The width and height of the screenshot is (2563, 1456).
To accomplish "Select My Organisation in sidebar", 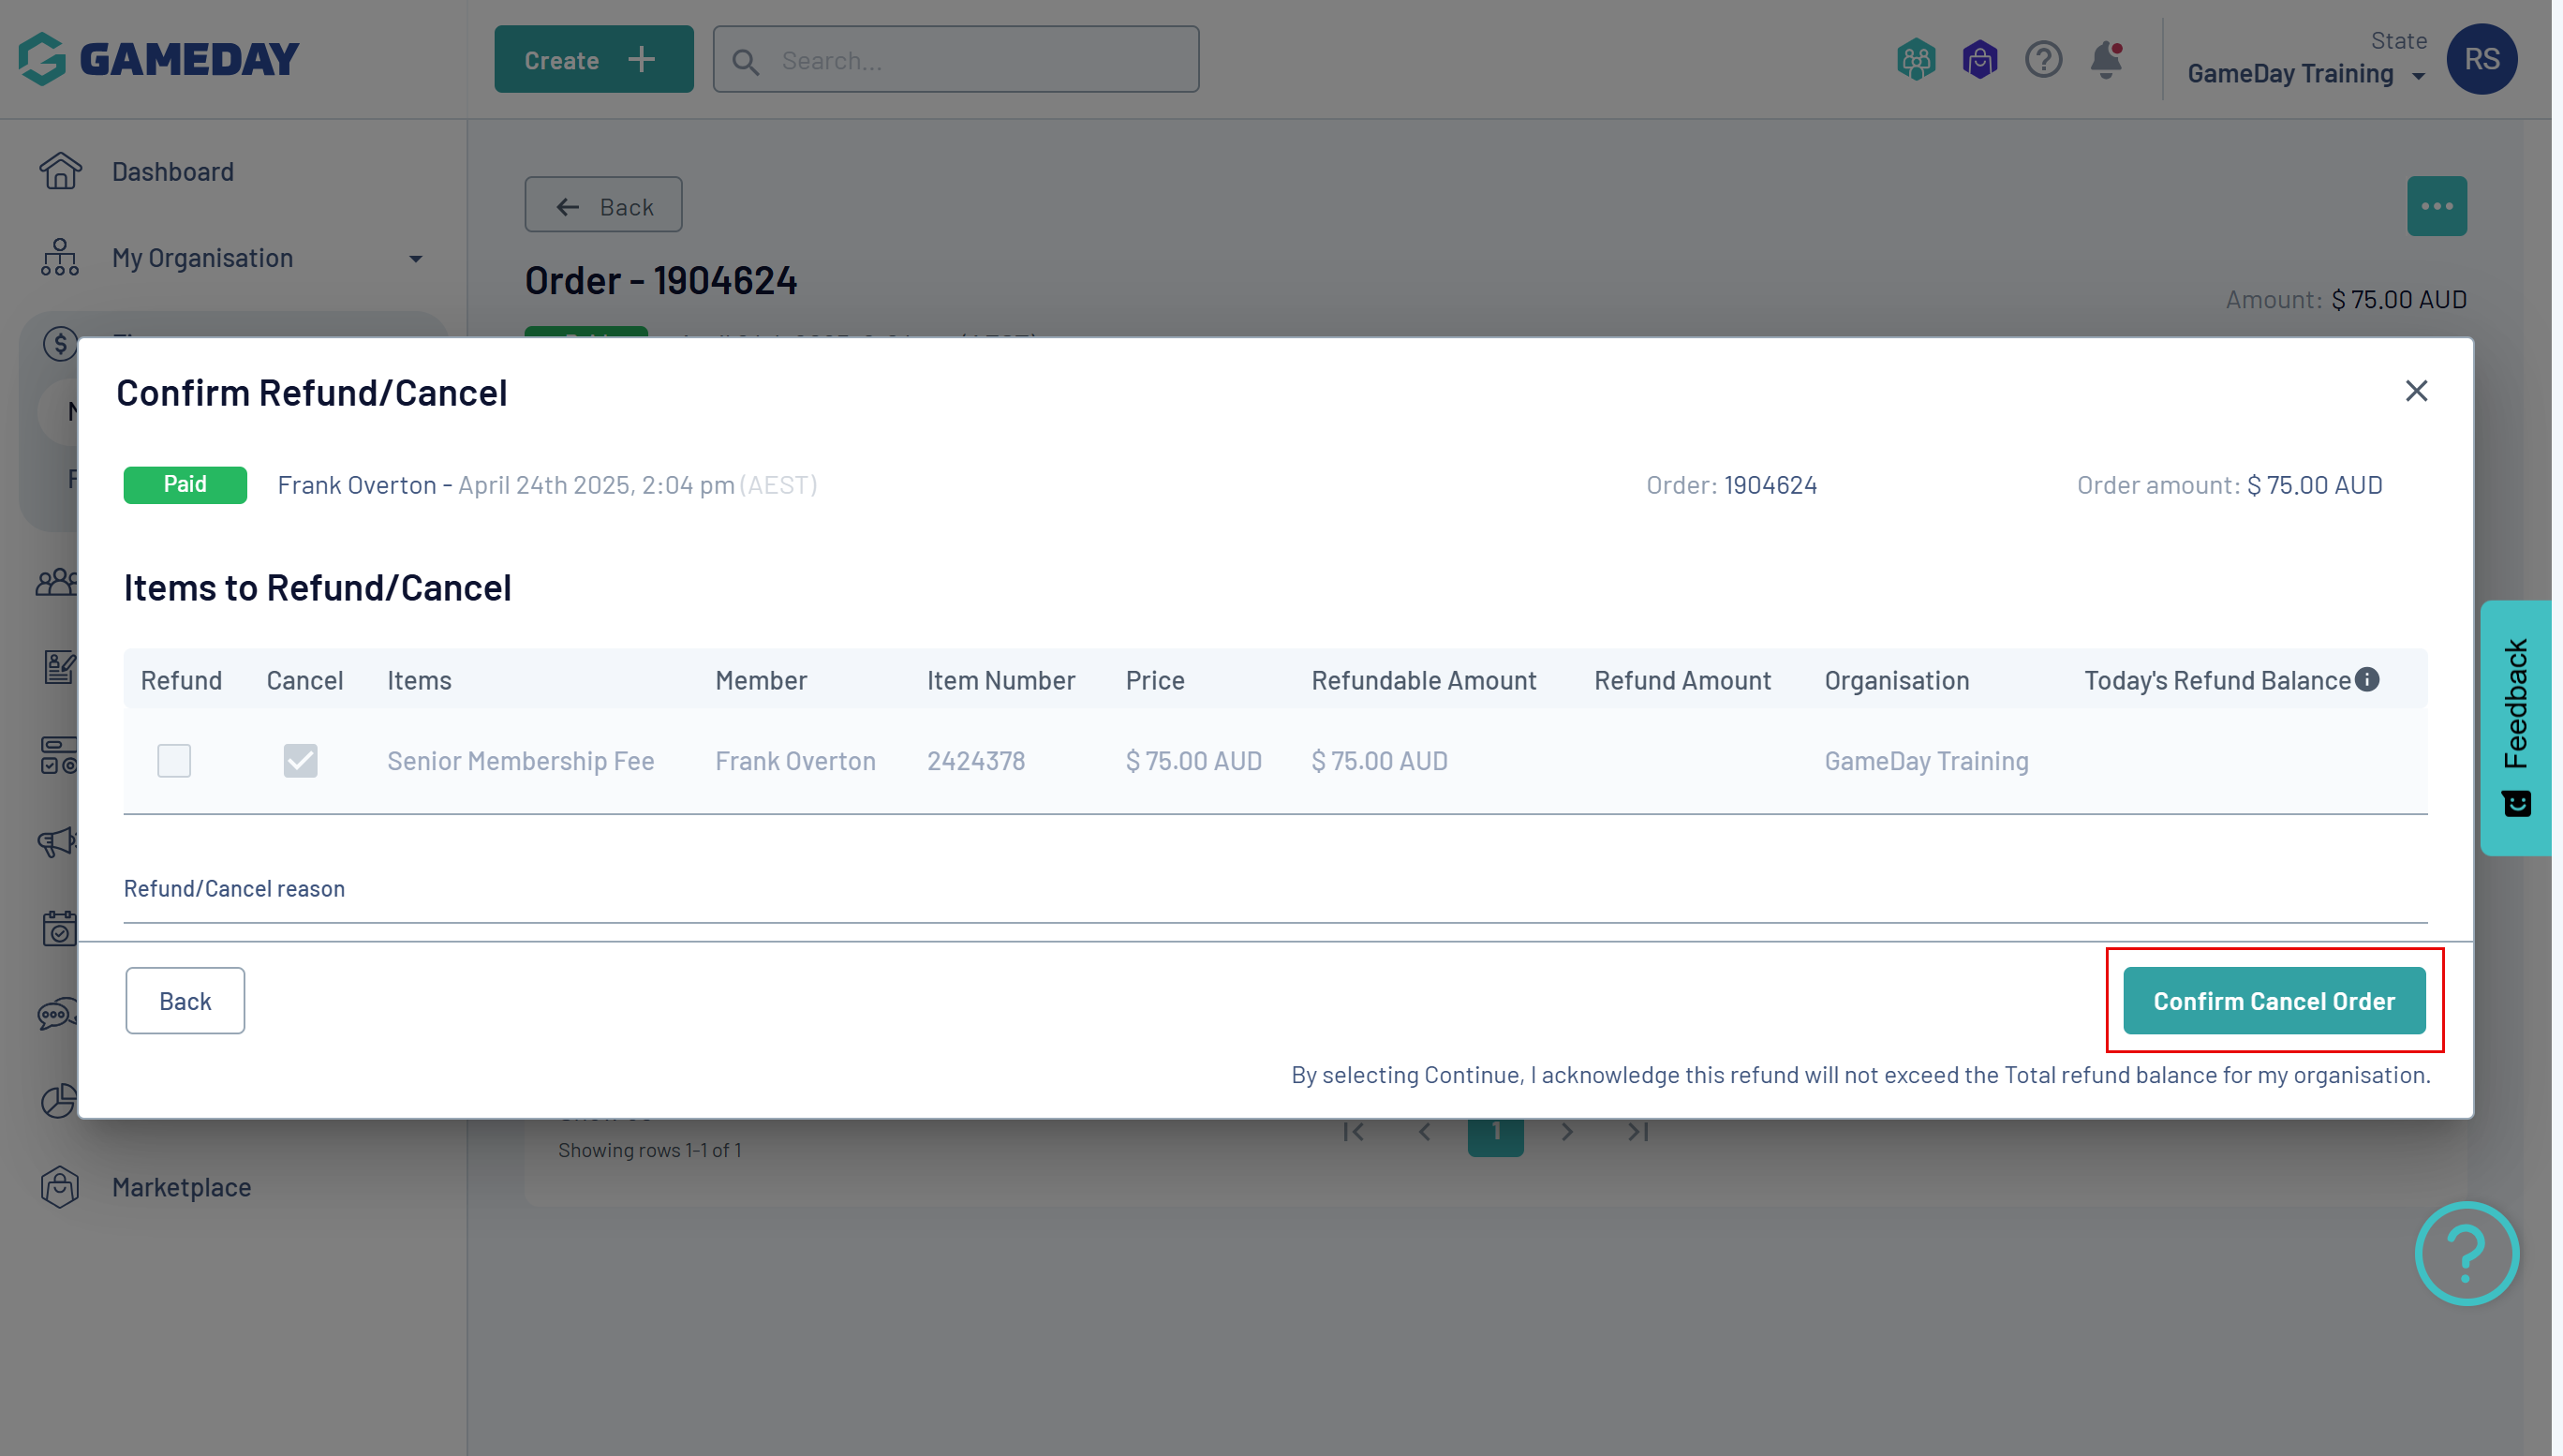I will pyautogui.click(x=202, y=258).
